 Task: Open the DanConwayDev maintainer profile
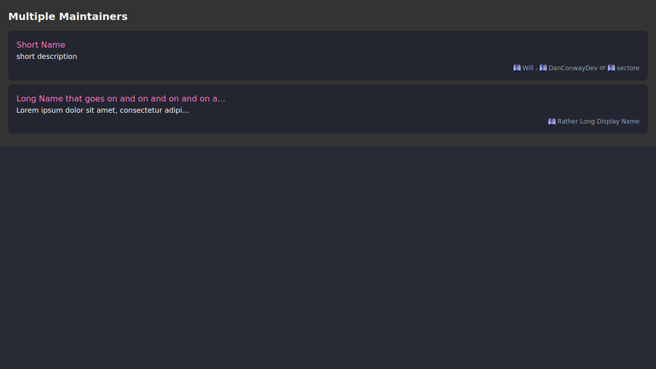572,68
